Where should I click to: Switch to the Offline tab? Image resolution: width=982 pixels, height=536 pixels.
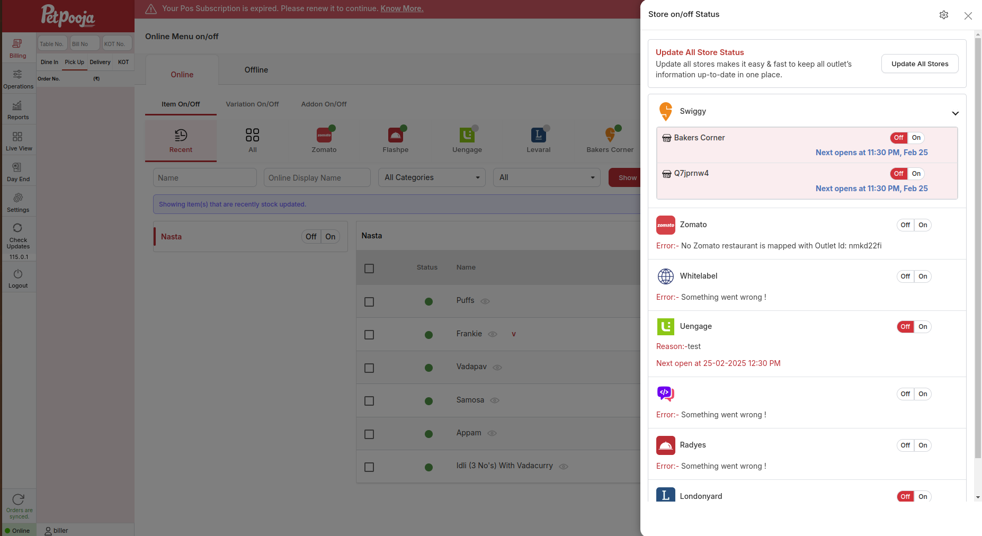tap(256, 70)
